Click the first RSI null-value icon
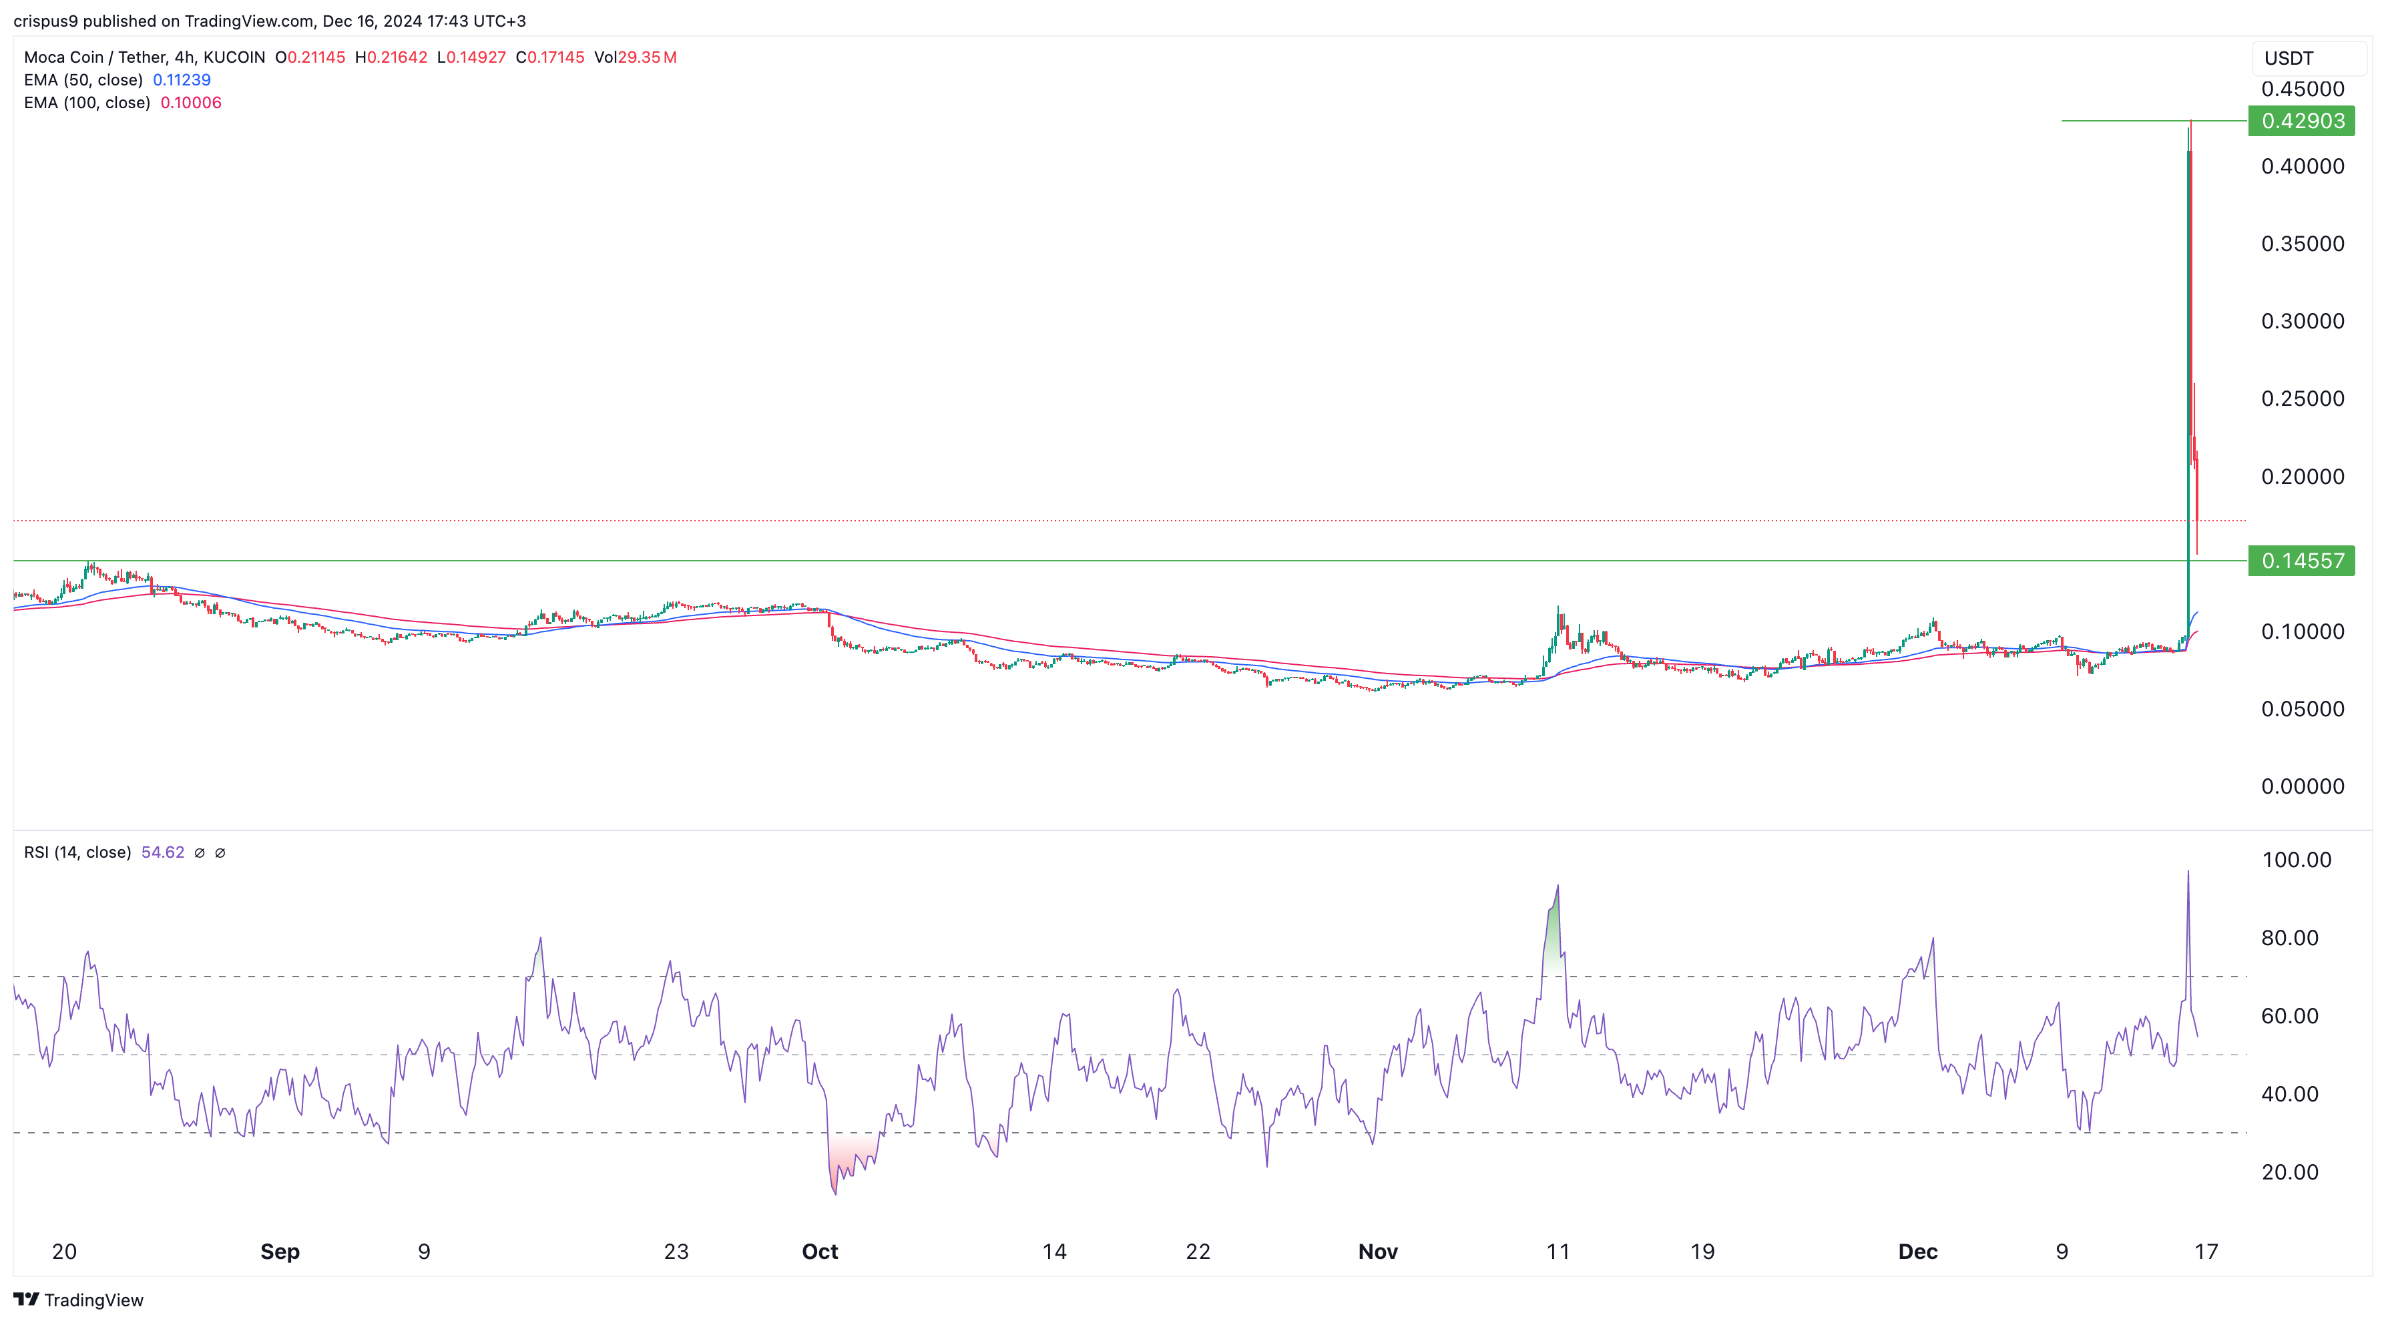The width and height of the screenshot is (2386, 1323). pyautogui.click(x=199, y=852)
